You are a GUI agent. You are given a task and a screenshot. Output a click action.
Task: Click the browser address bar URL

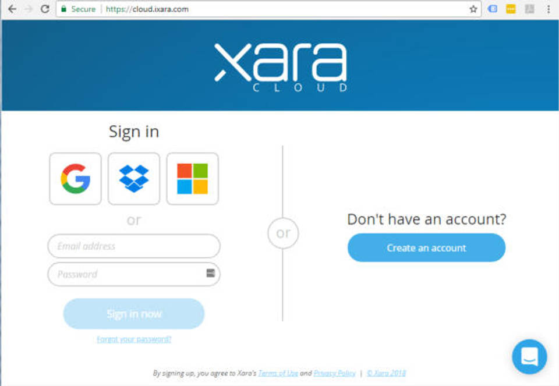(x=147, y=9)
